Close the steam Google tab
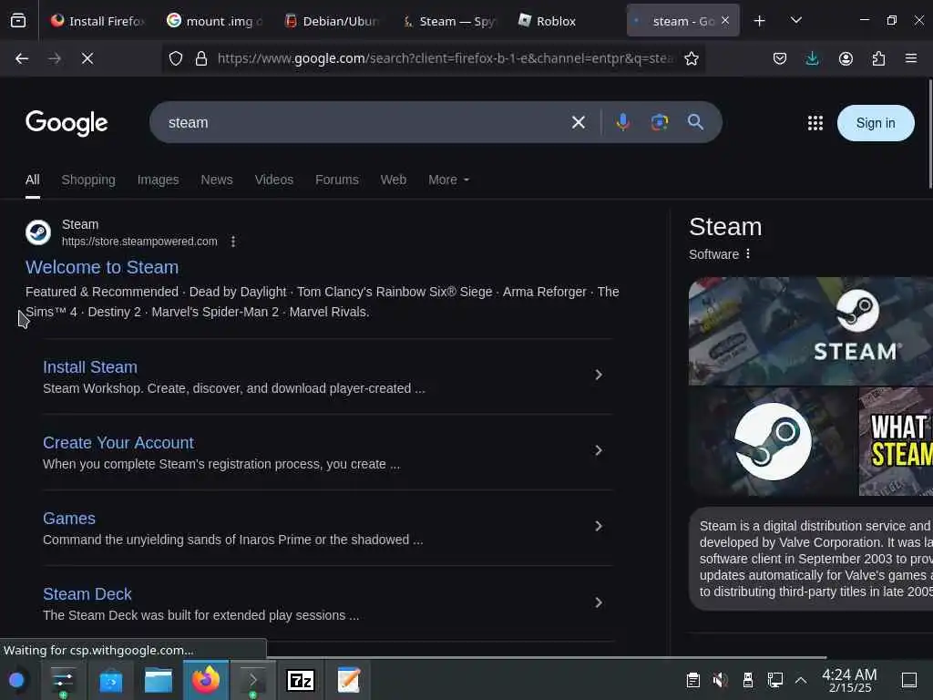 point(725,20)
